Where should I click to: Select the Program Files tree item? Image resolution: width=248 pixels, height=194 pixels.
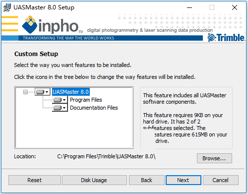[x=86, y=100]
